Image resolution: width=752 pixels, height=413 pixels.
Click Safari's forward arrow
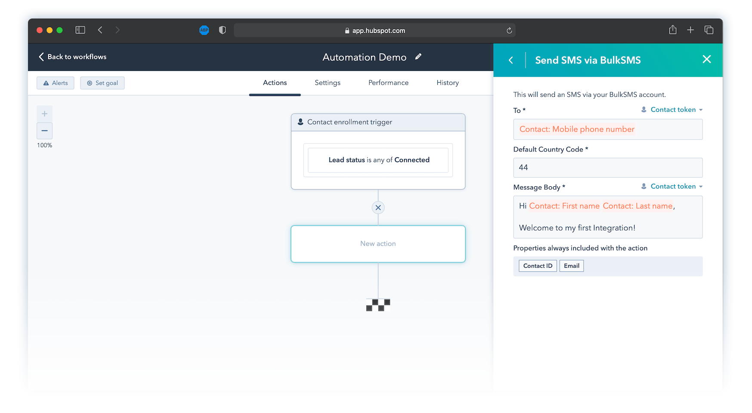coord(117,30)
